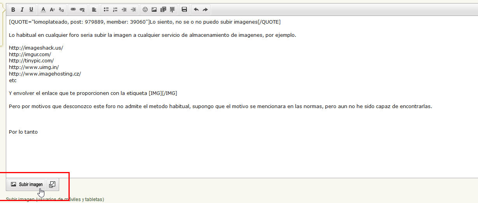478x203 pixels.
Task: Click the text http://www.uimg.in/
Action: click(x=34, y=67)
